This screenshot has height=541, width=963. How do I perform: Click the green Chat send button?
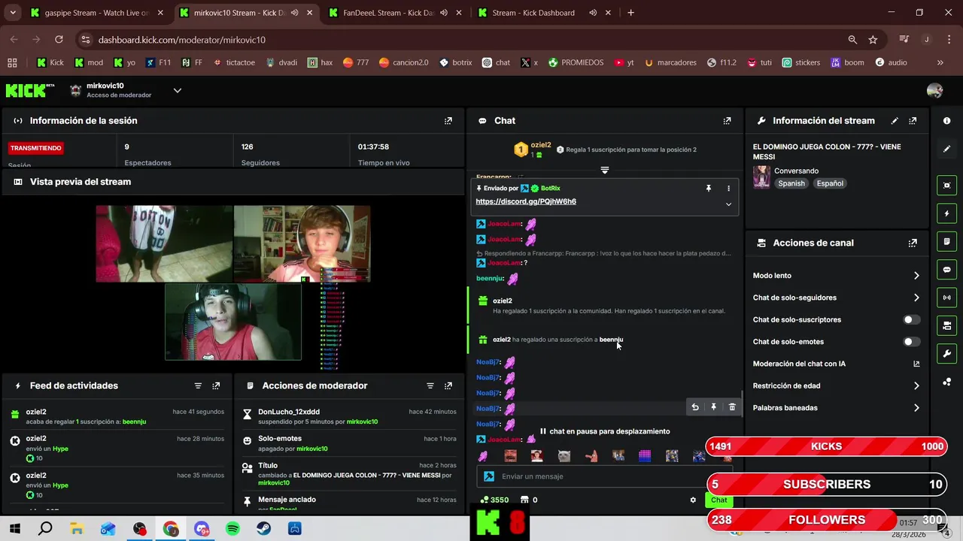click(x=719, y=500)
